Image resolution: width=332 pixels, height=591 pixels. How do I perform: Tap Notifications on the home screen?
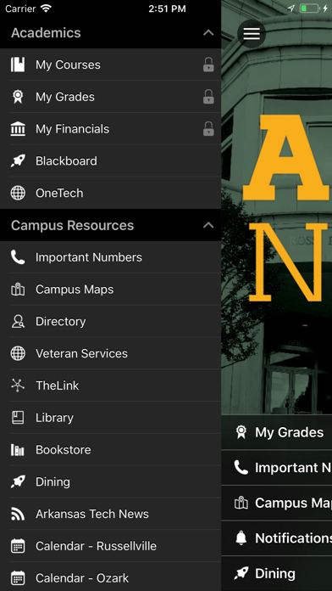[277, 538]
